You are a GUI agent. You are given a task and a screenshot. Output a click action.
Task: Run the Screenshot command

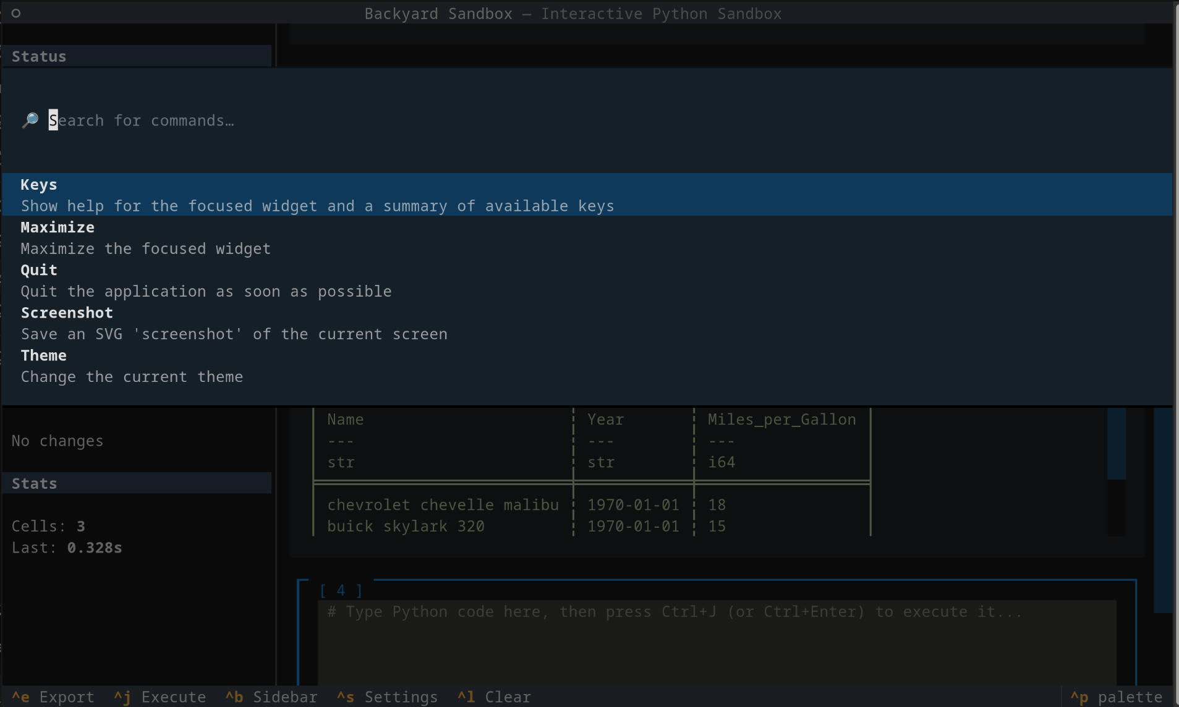click(x=587, y=323)
